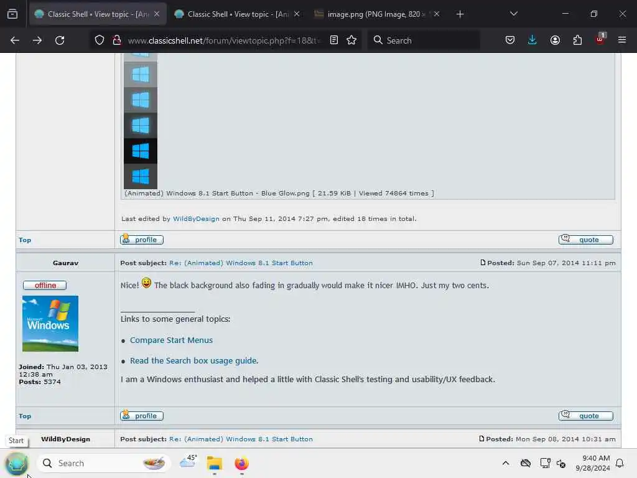Viewport: 637px width, 478px height.
Task: Open the Compare Start Menus link
Action: pyautogui.click(x=171, y=340)
